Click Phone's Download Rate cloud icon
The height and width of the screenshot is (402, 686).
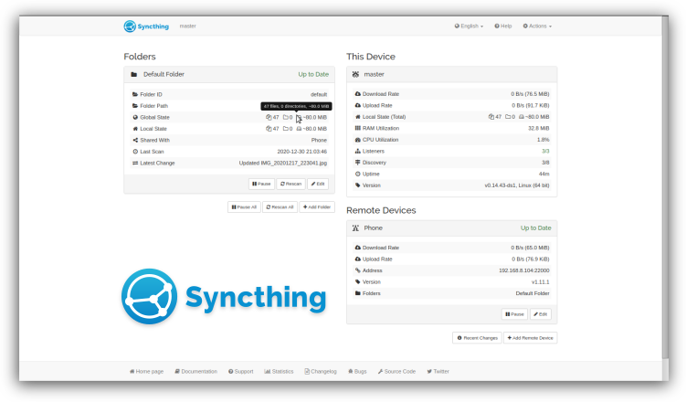(357, 248)
